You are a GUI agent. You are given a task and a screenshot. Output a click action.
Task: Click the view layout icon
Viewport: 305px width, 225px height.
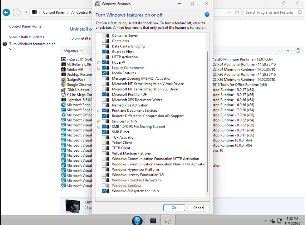(x=281, y=51)
